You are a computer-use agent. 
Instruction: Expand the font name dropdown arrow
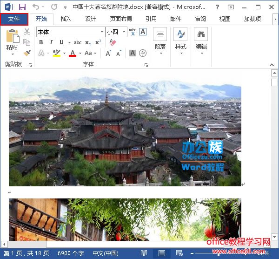click(x=102, y=32)
